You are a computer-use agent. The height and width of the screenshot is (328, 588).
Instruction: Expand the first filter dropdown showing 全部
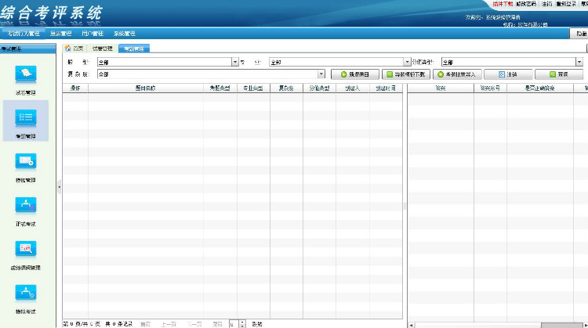234,62
